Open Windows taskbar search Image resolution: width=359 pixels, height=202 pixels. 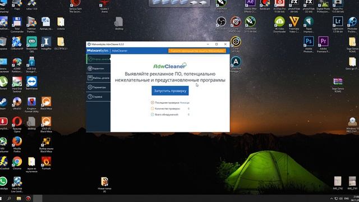[9, 198]
